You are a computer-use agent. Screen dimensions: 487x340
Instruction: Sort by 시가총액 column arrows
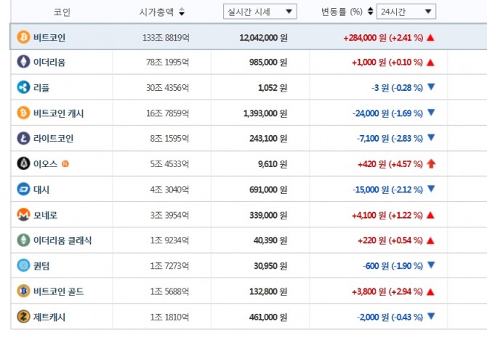click(x=182, y=12)
